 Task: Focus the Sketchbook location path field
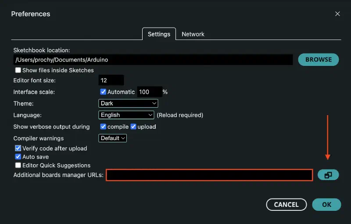(x=153, y=60)
